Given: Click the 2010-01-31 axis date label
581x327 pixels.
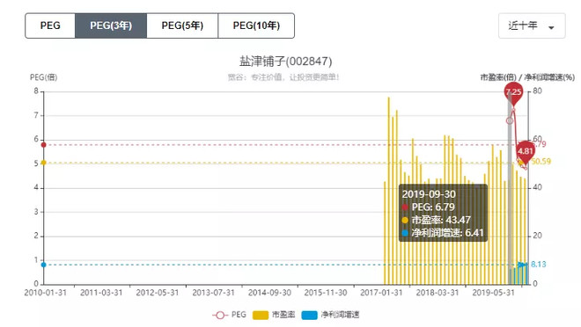Looking at the screenshot, I should tap(45, 293).
